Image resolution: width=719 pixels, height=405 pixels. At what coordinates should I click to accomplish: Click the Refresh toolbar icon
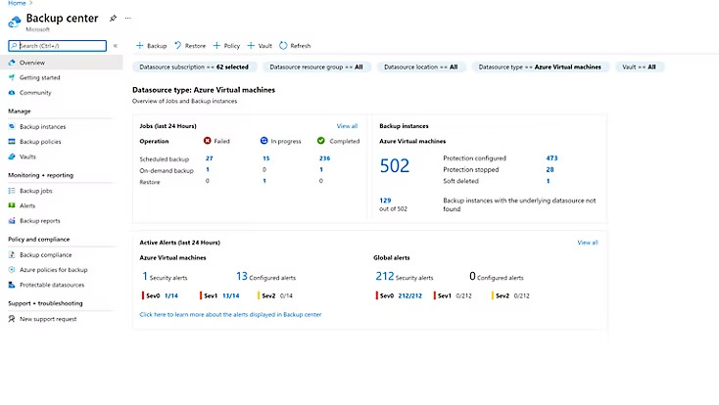(283, 46)
